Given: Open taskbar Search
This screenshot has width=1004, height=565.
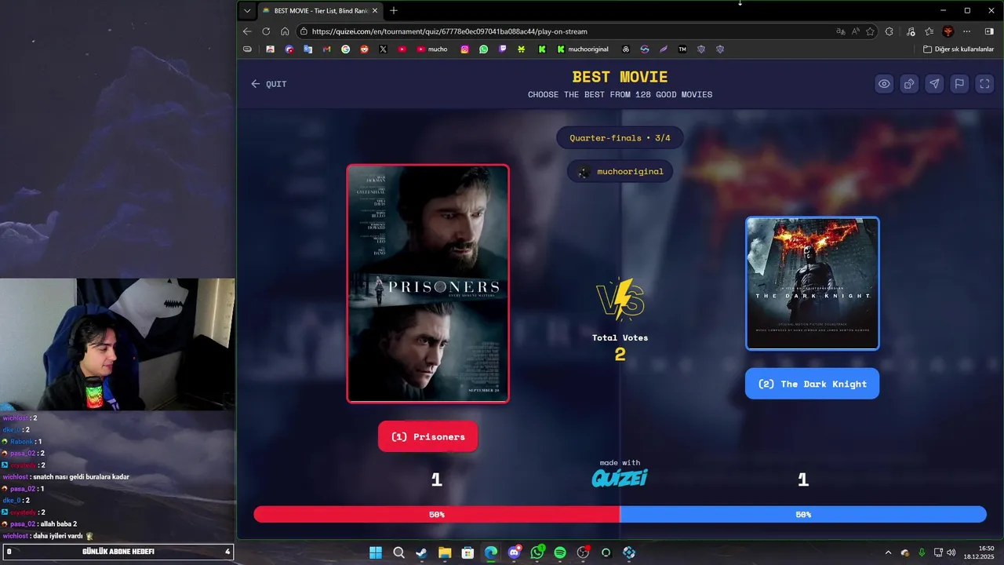Looking at the screenshot, I should 398,552.
